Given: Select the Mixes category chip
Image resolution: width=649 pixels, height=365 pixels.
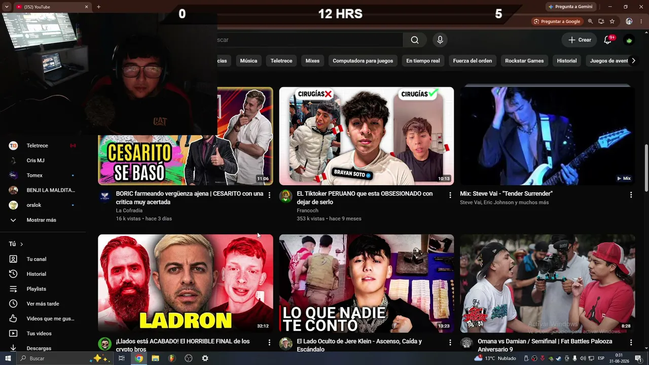Looking at the screenshot, I should tap(312, 61).
